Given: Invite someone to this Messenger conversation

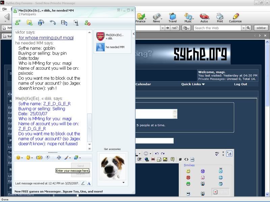Looking at the screenshot, I should click(x=18, y=23).
